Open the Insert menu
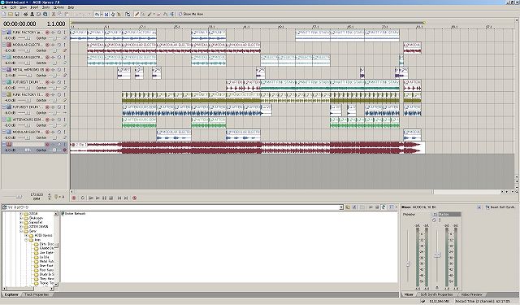The height and width of the screenshot is (305, 520). point(34,7)
